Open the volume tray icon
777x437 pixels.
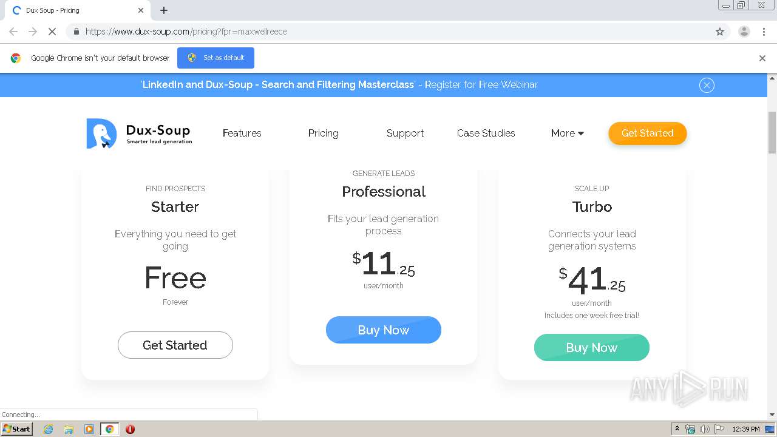pyautogui.click(x=705, y=429)
